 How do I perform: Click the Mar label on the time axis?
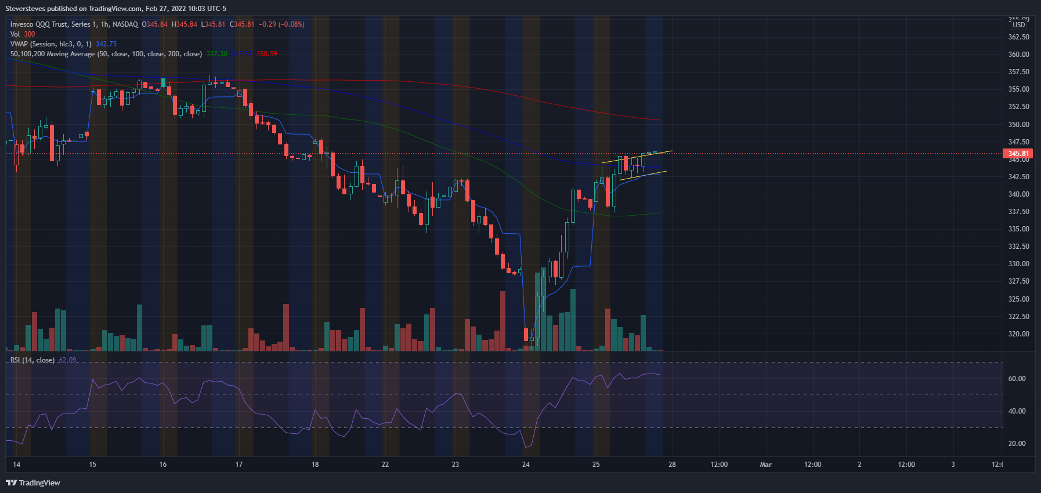click(766, 465)
